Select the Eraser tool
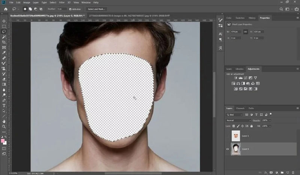 pyautogui.click(x=4, y=79)
